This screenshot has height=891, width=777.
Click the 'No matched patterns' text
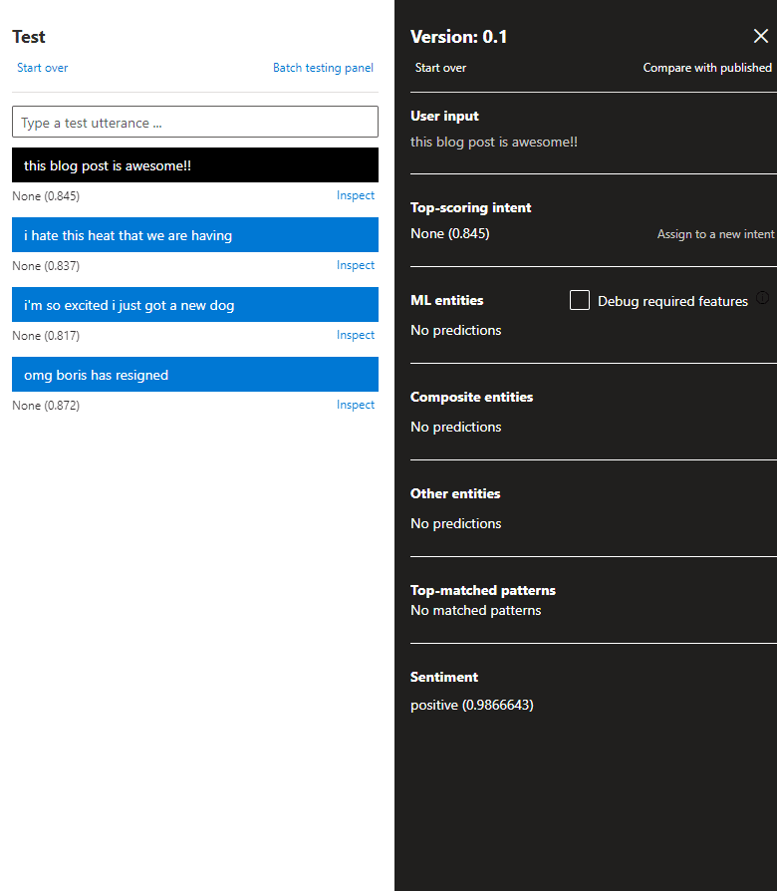[x=476, y=610]
